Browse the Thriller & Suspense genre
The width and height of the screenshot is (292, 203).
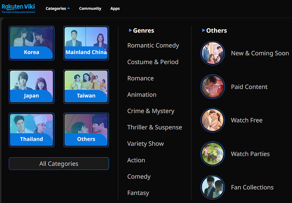coord(154,127)
